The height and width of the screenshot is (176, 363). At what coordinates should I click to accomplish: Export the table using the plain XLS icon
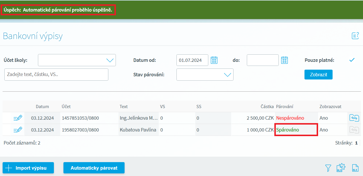[355, 168]
